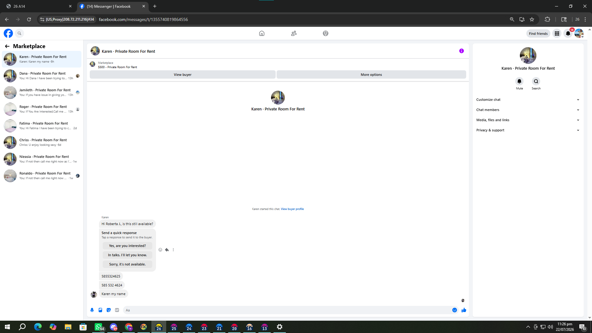Send quick response 'Sorry, it's not available.'
The width and height of the screenshot is (592, 333).
[127, 264]
